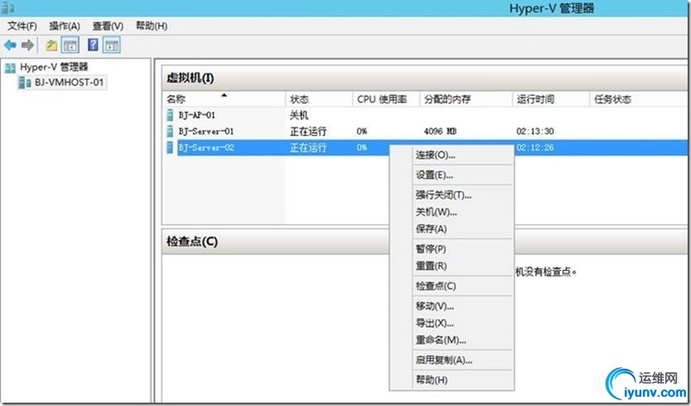The height and width of the screenshot is (406, 691).
Task: Click the sort arrow on 名称 column
Action: pos(224,95)
